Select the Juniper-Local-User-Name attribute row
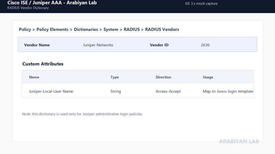This screenshot has width=275, height=154. point(137,90)
